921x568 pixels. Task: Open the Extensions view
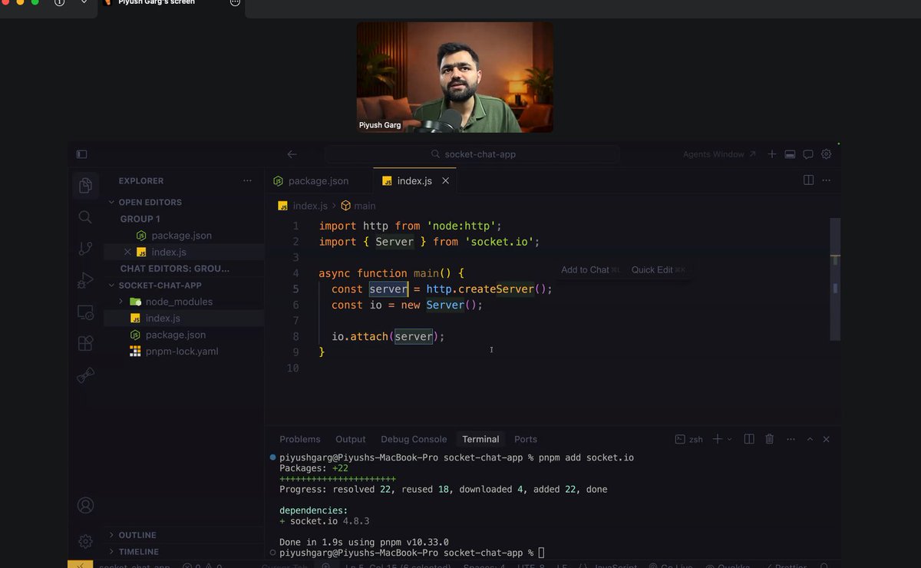pos(85,343)
